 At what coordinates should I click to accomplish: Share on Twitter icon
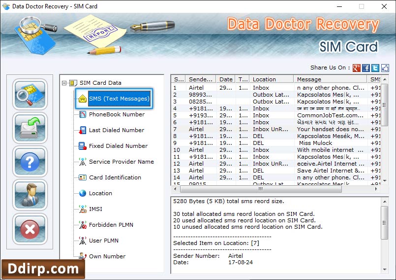[375, 68]
